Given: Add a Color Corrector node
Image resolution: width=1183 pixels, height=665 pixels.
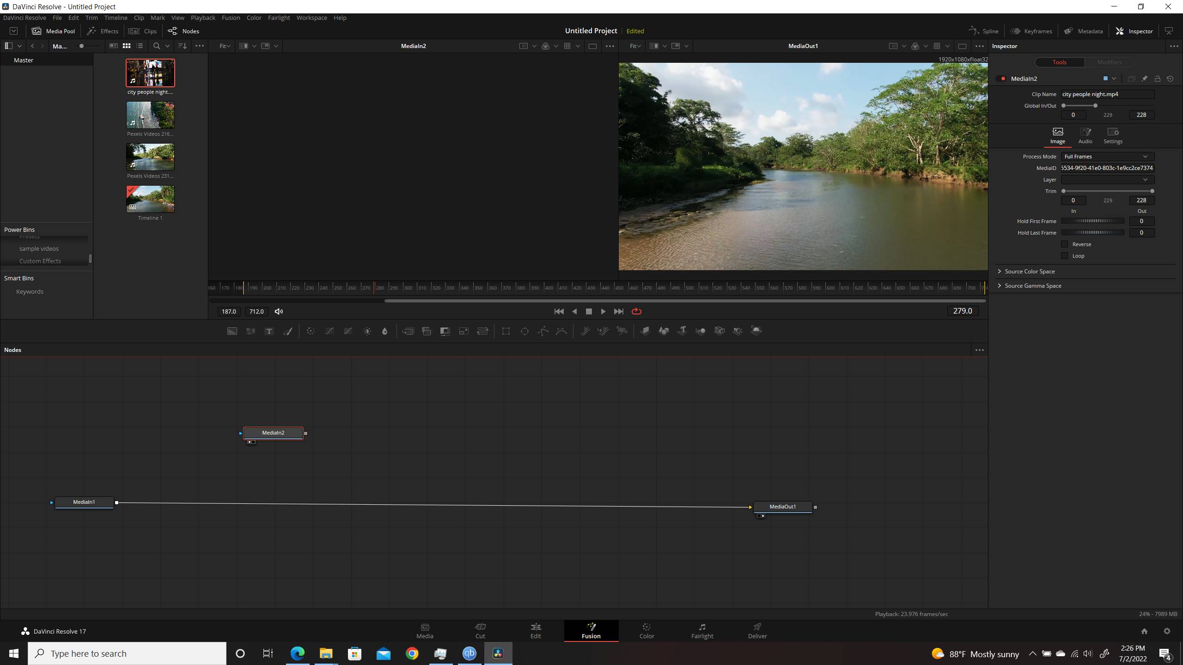Looking at the screenshot, I should (311, 331).
